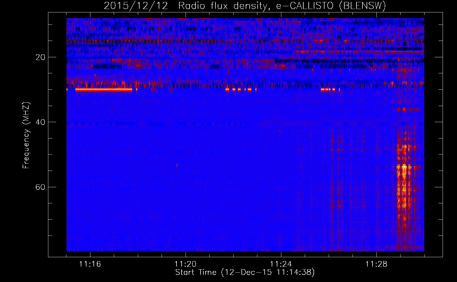Screen dimensions: 457x282
Task: Click the "Frequency (MHZ)" y-axis label
Action: pos(26,135)
